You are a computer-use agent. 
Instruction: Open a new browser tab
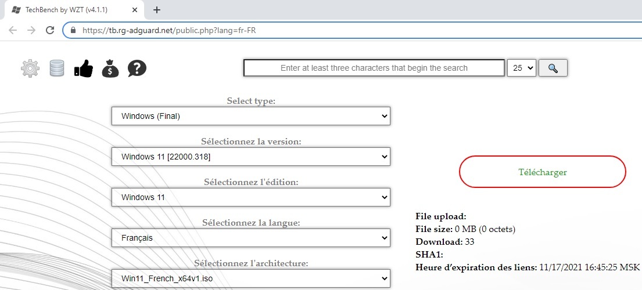coord(156,10)
